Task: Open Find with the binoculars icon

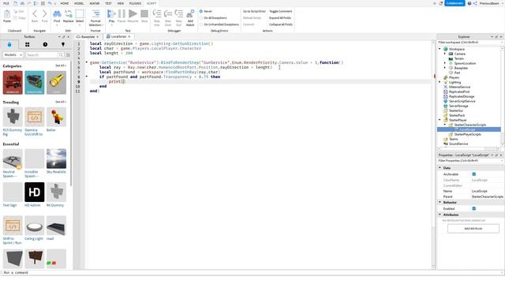Action: [x=57, y=14]
